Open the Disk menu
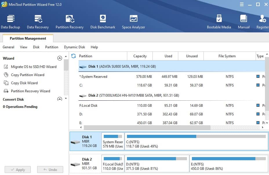 pyautogui.click(x=36, y=47)
